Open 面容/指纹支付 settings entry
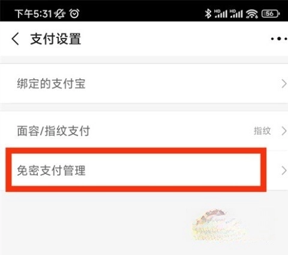 pyautogui.click(x=144, y=131)
